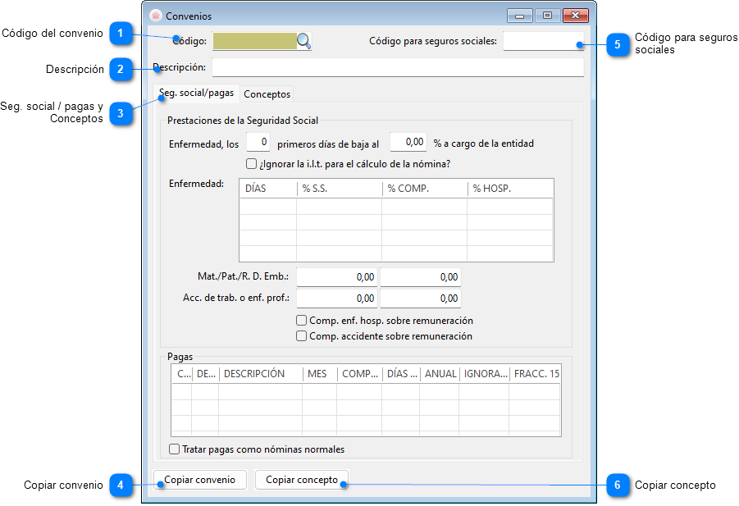739x506 pixels.
Task: Enable '¿Ignorar la i.l.t.' checkbox
Action: tap(252, 164)
